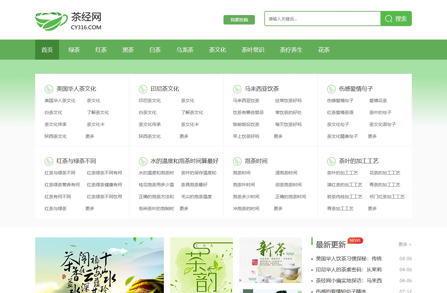Click 更多 in the 马来西亚饮茶 section
The width and height of the screenshot is (447, 293).
pyautogui.click(x=278, y=136)
